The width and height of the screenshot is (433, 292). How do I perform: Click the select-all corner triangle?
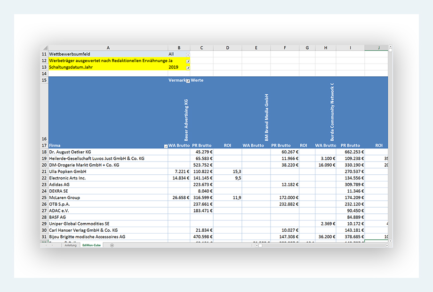click(45, 48)
